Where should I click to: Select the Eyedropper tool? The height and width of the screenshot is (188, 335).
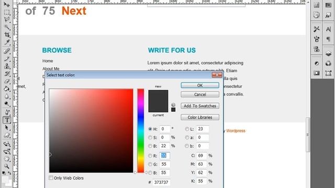(x=7, y=42)
